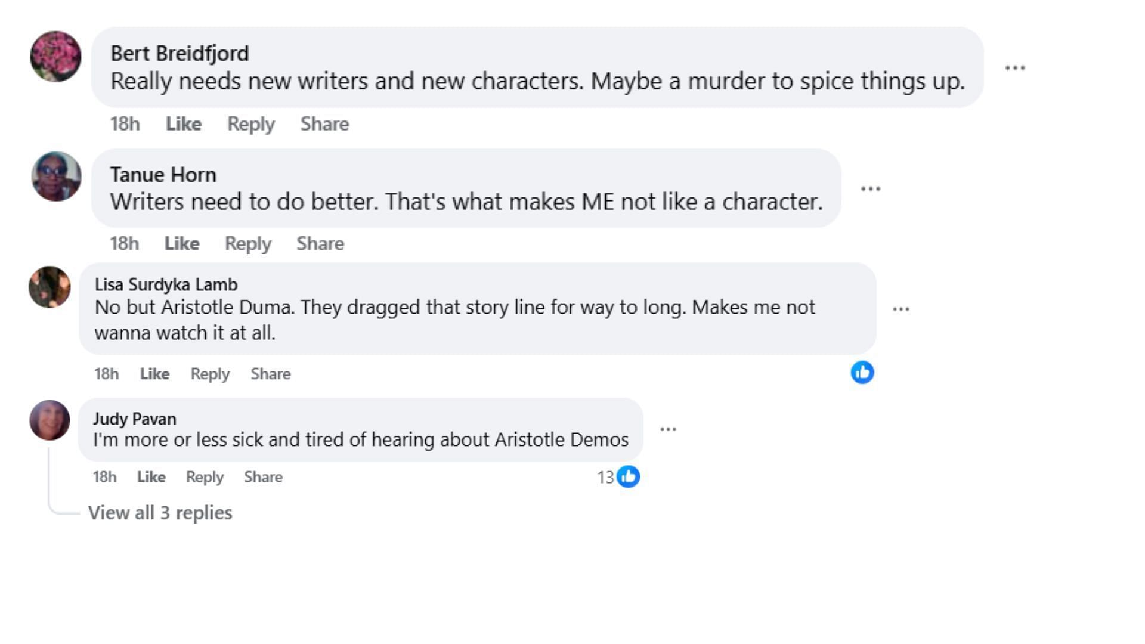Click like reaction icon under Lisa's comment
Viewport: 1145px width, 644px height.
[862, 373]
